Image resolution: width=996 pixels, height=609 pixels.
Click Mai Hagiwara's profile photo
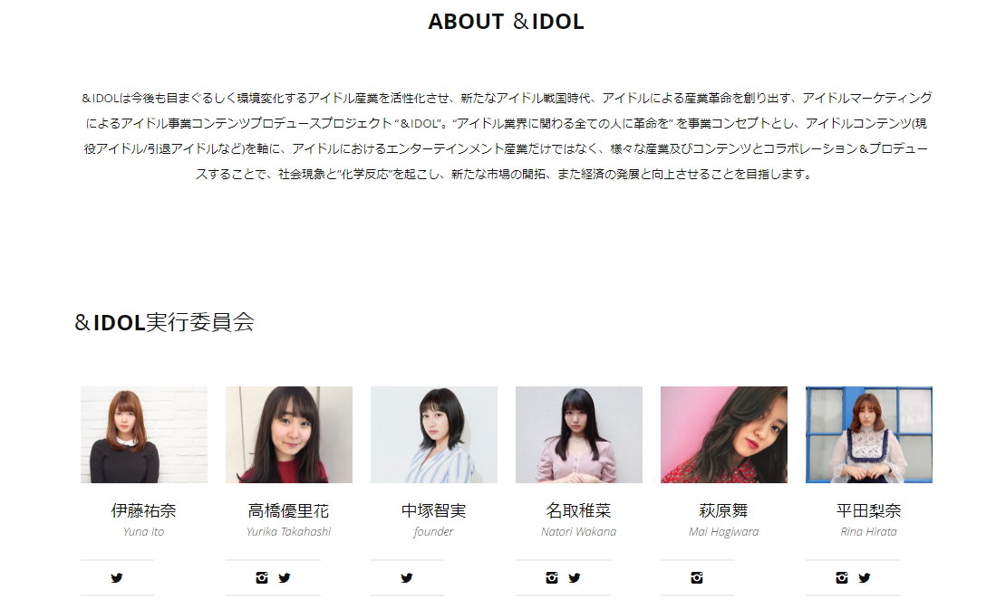[x=724, y=434]
